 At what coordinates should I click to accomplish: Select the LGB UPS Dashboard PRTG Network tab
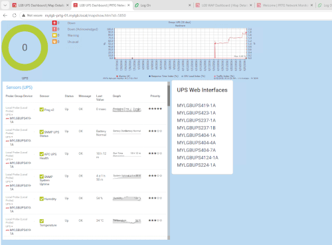click(x=102, y=5)
